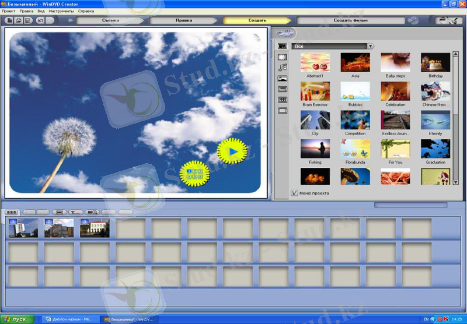Select the music note audio library icon
This screenshot has width=467, height=324.
pos(283,67)
